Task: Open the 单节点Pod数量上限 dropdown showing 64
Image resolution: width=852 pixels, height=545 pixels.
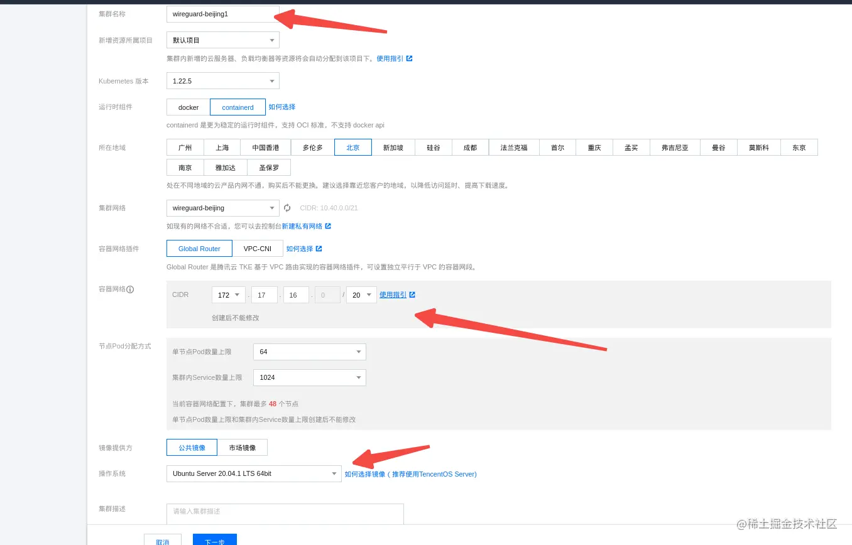Action: coord(310,352)
